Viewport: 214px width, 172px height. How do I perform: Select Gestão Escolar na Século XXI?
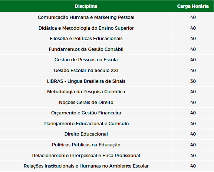tap(86, 71)
